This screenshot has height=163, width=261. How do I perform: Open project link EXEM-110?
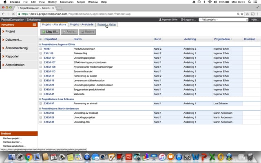[x=50, y=71]
